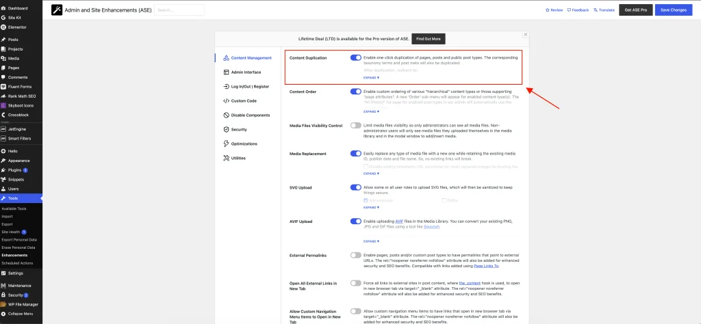Click the Security shield icon in WordPress sidebar
Viewport: 701px width, 324px height.
point(3,295)
